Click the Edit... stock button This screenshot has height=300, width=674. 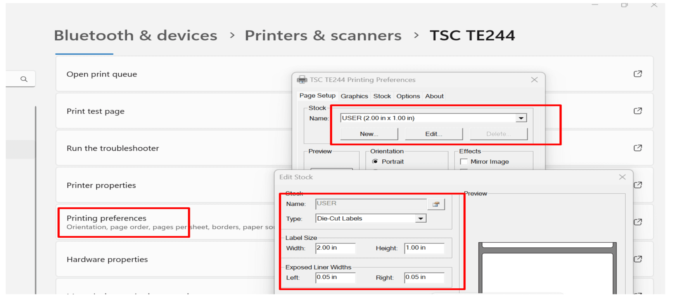pos(434,134)
